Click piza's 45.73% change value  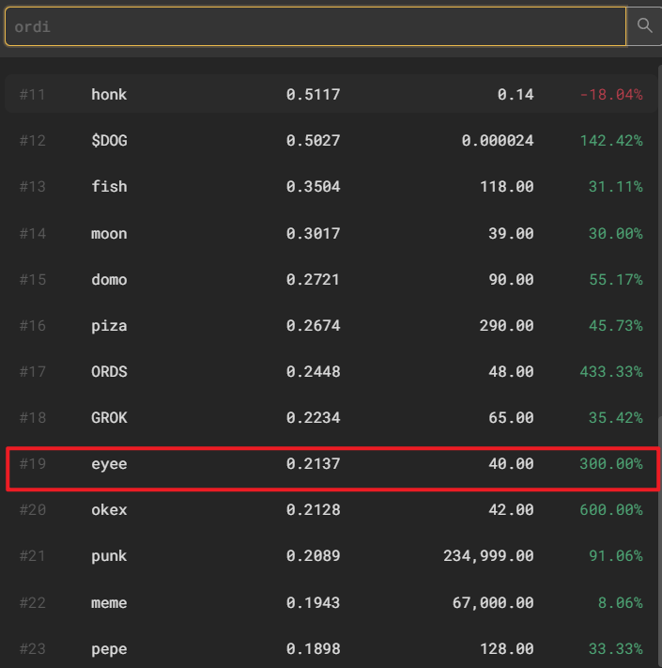(x=616, y=325)
